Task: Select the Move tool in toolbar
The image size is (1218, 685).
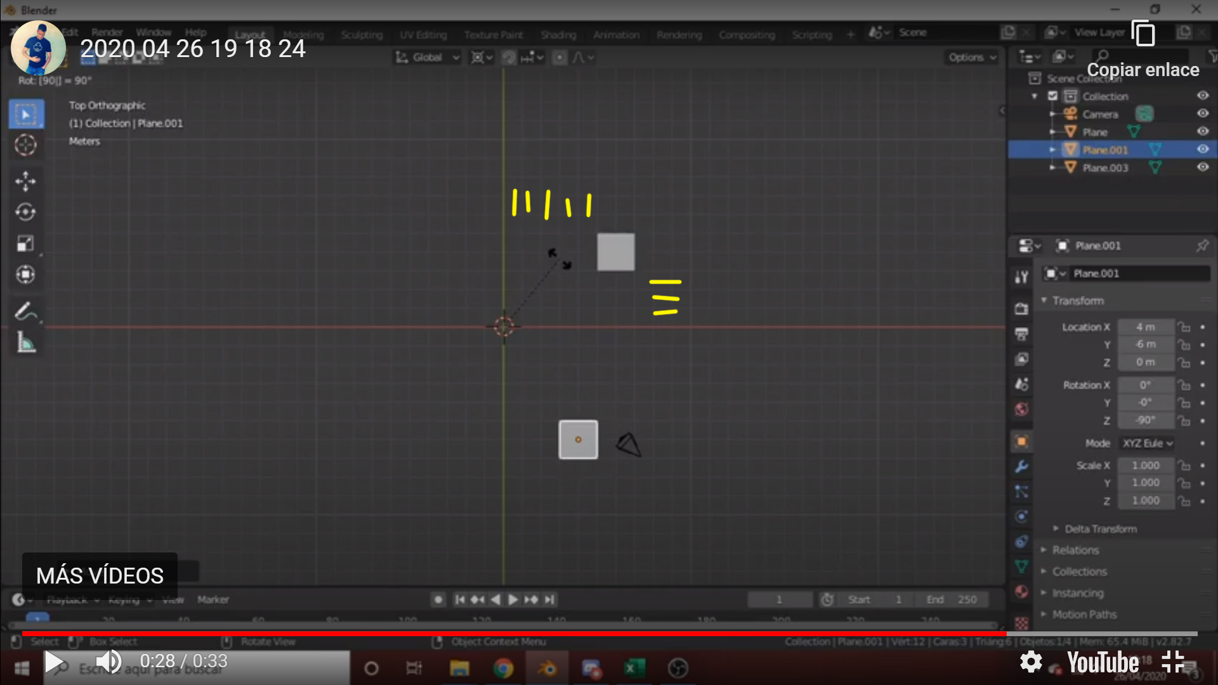Action: (x=25, y=181)
